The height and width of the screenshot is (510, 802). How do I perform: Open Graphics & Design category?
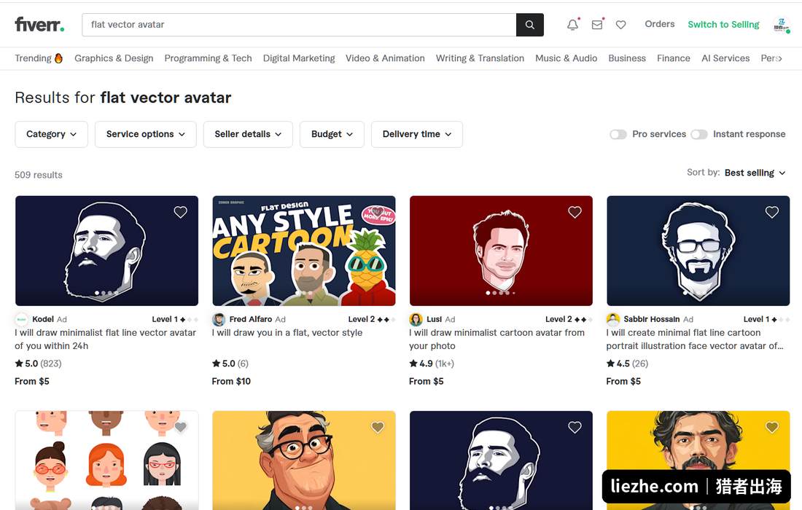point(114,58)
